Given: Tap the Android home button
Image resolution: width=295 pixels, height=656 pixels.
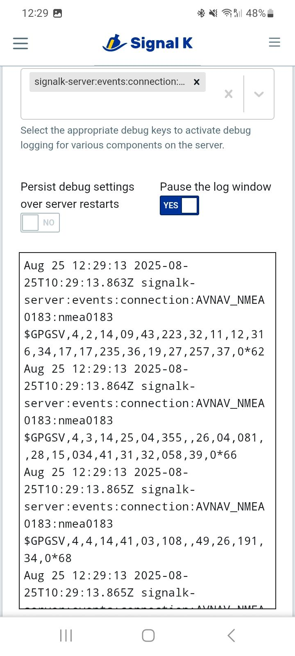Looking at the screenshot, I should 148,635.
